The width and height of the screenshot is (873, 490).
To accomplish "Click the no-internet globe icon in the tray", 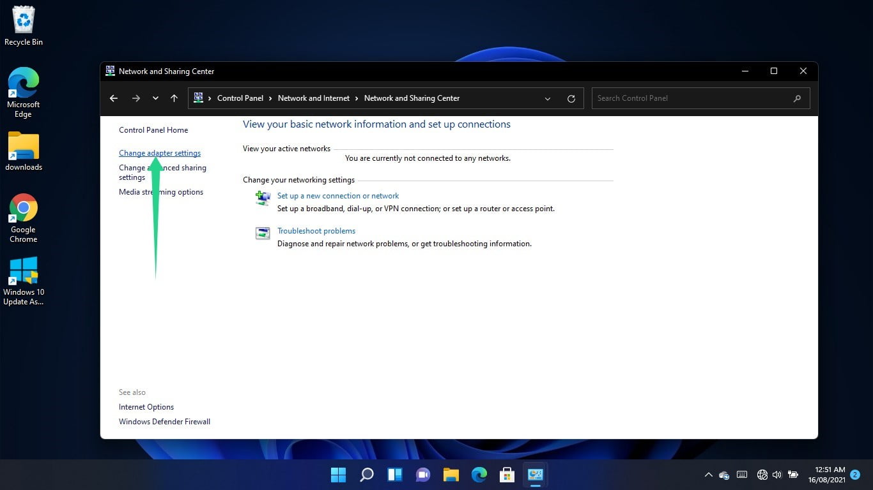I will click(762, 475).
